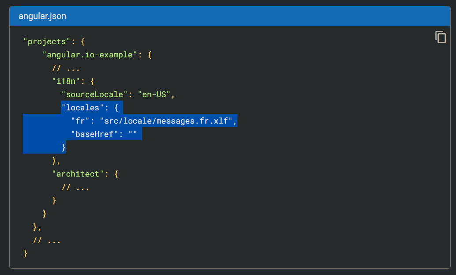Click the "i18n" key line

click(73, 81)
